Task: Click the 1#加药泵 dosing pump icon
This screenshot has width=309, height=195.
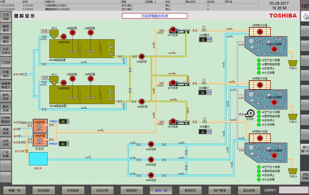Action: [x=142, y=56]
